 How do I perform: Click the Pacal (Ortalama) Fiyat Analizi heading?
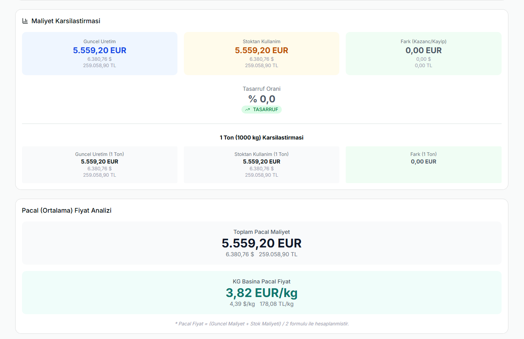click(x=67, y=210)
